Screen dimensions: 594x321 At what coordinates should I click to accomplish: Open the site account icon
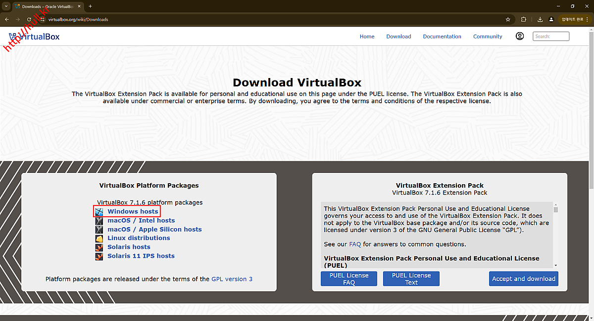click(520, 36)
